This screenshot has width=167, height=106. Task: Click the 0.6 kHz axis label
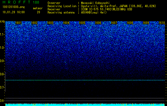[2, 101]
